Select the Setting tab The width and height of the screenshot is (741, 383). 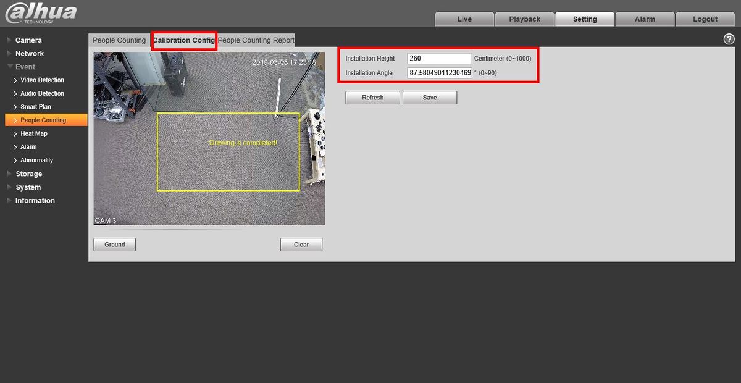tap(585, 19)
